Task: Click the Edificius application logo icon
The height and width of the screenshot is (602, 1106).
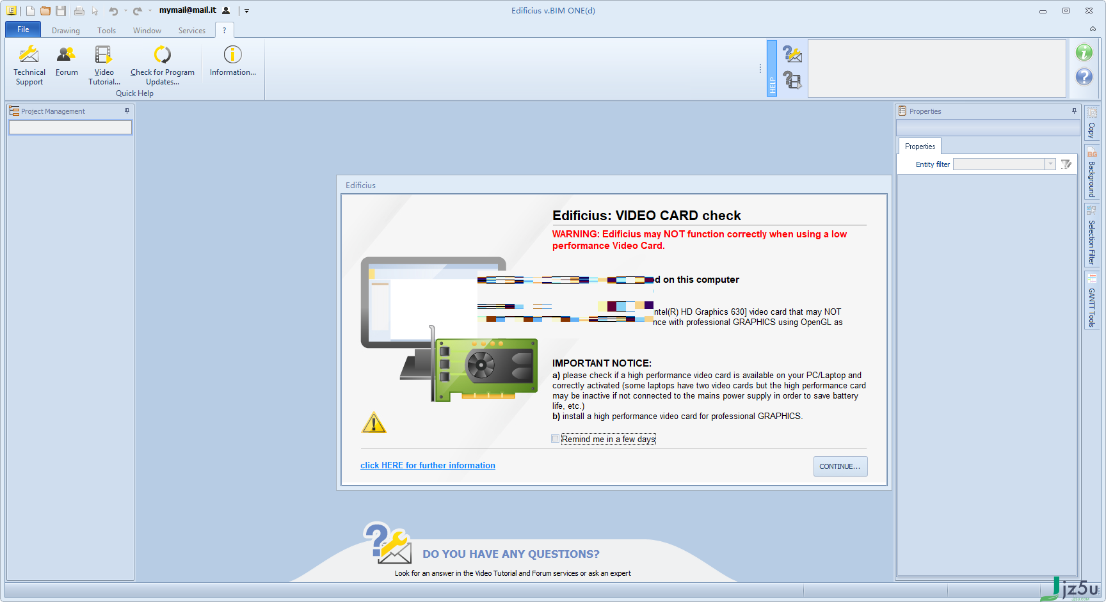Action: pos(11,11)
